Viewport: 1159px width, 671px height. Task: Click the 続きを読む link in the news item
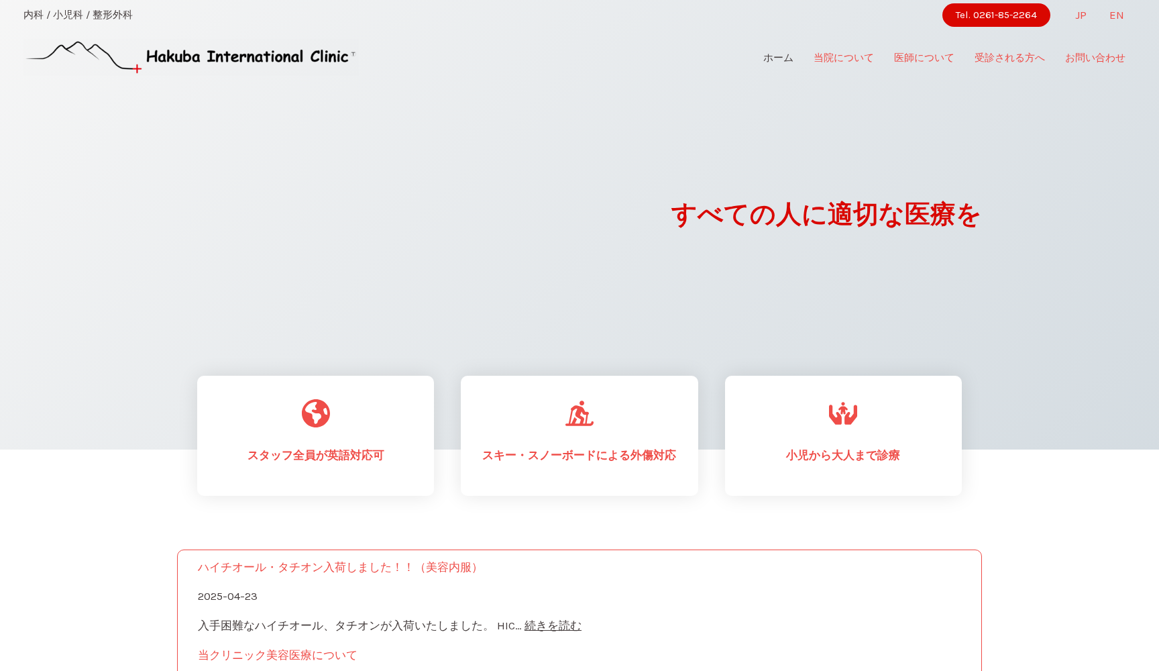click(x=552, y=625)
